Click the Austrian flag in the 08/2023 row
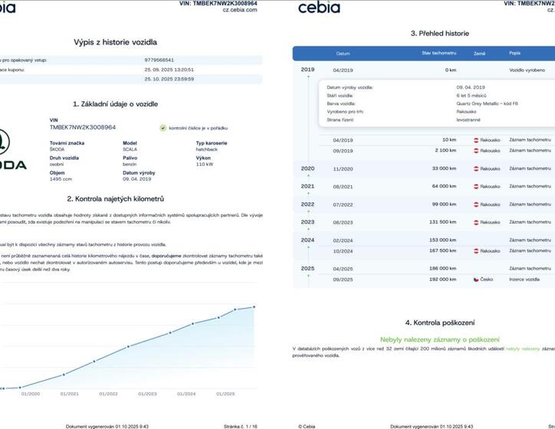 pyautogui.click(x=476, y=222)
